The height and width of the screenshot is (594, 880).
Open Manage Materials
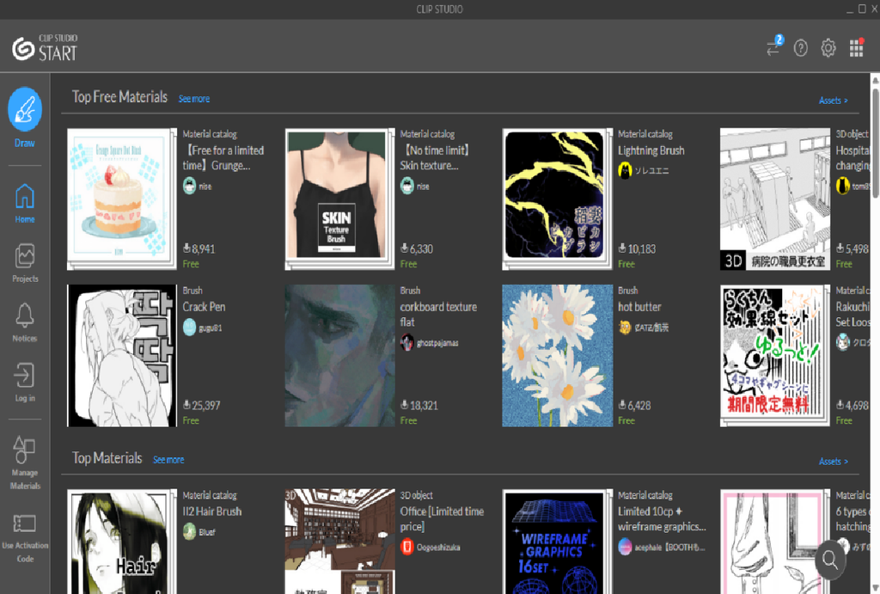tap(25, 463)
